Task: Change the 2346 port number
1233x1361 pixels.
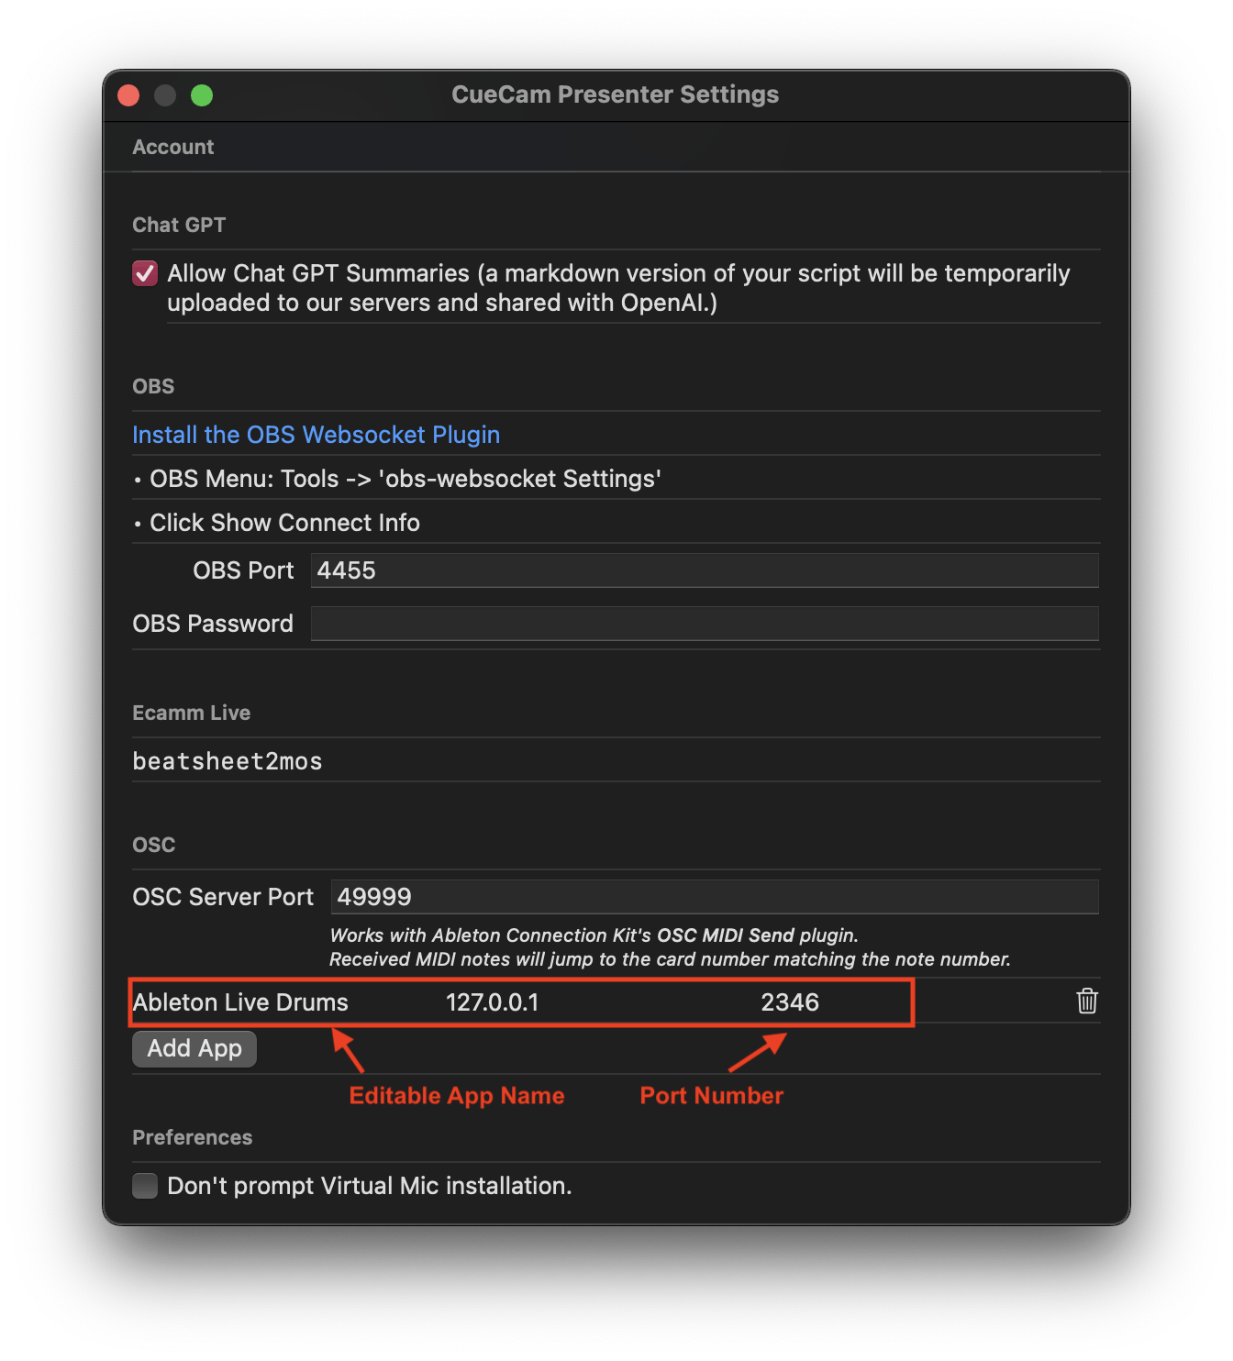Action: point(789,1002)
